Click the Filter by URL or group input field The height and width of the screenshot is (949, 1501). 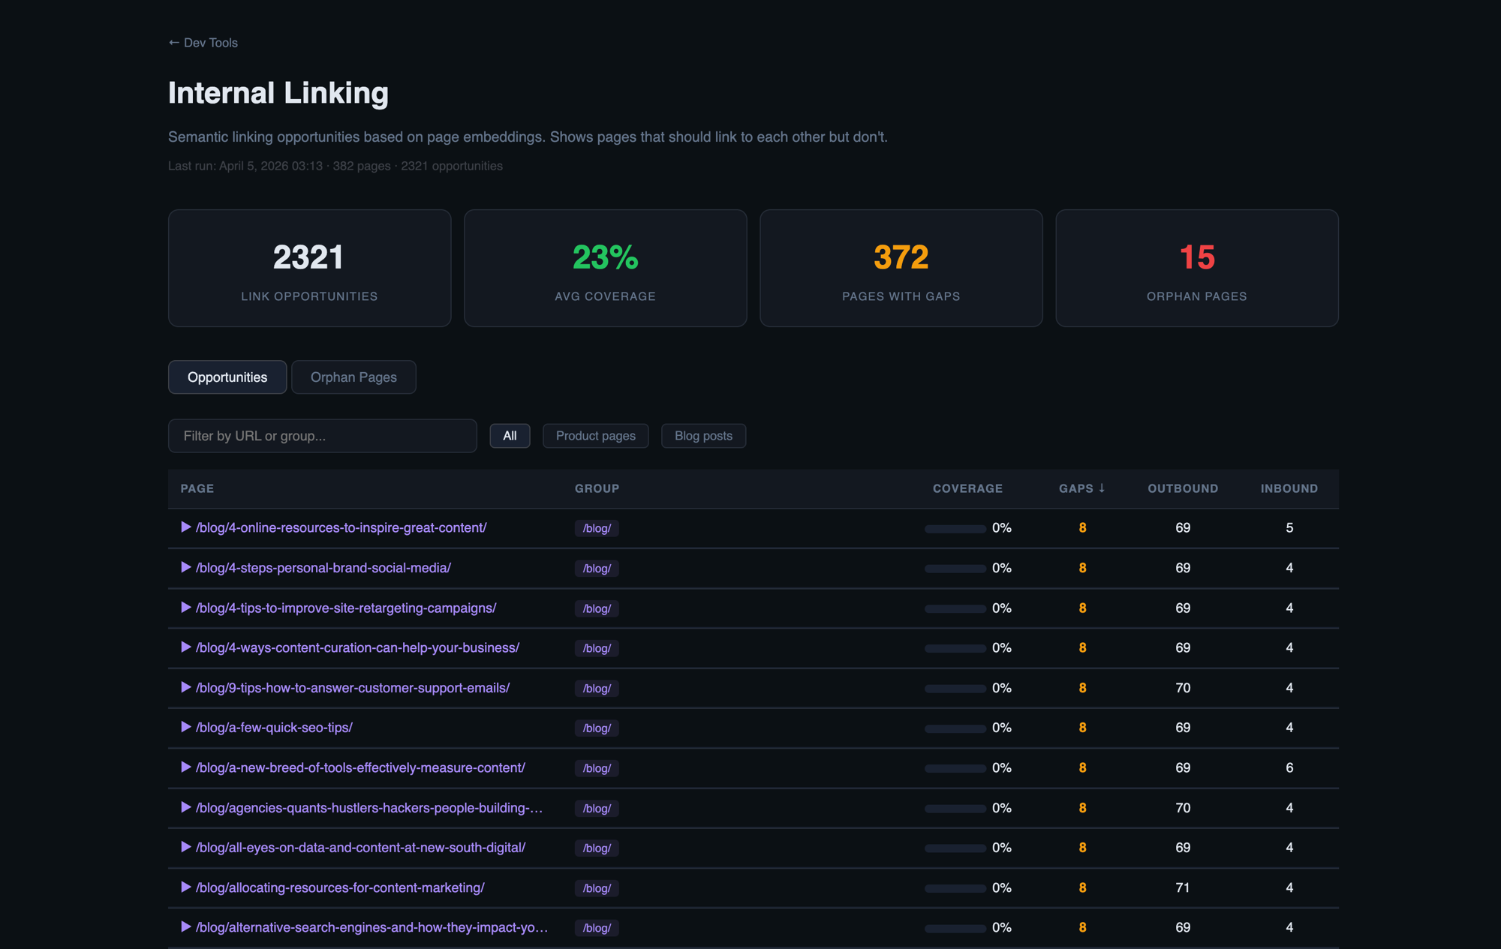coord(322,435)
